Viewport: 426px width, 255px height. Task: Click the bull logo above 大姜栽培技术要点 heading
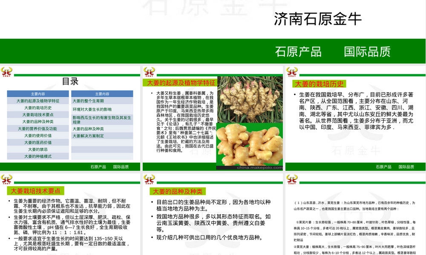(x=6, y=179)
